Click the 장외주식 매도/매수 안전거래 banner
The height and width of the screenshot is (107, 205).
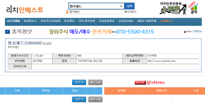tap(80, 32)
